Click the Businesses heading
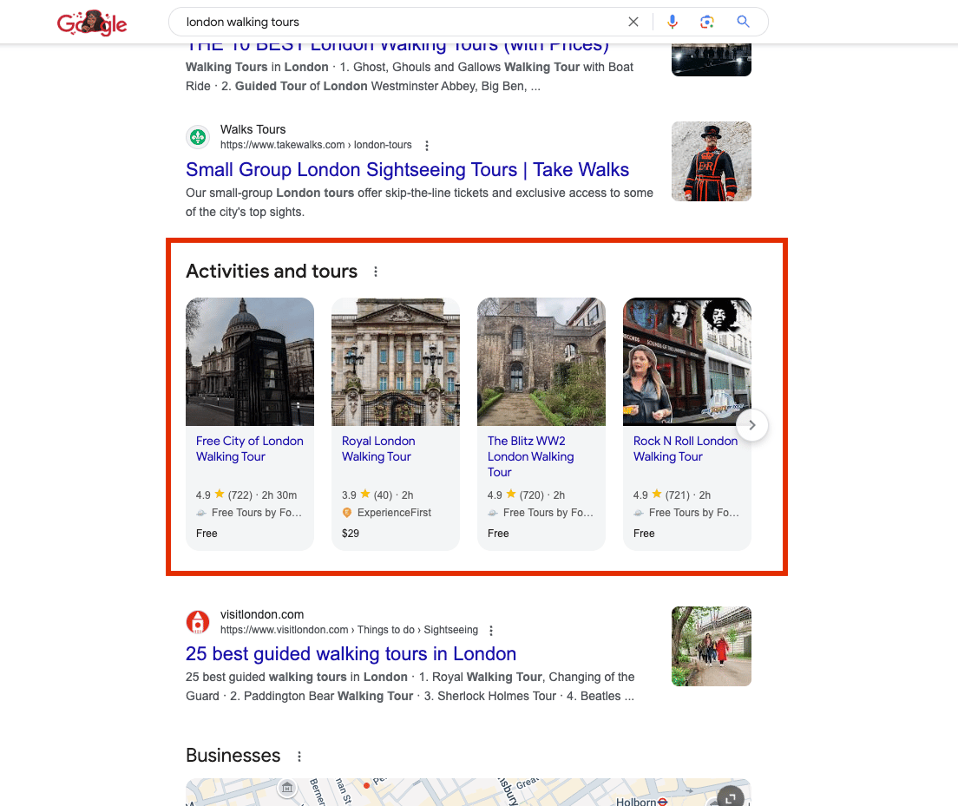The height and width of the screenshot is (806, 958). coord(233,756)
